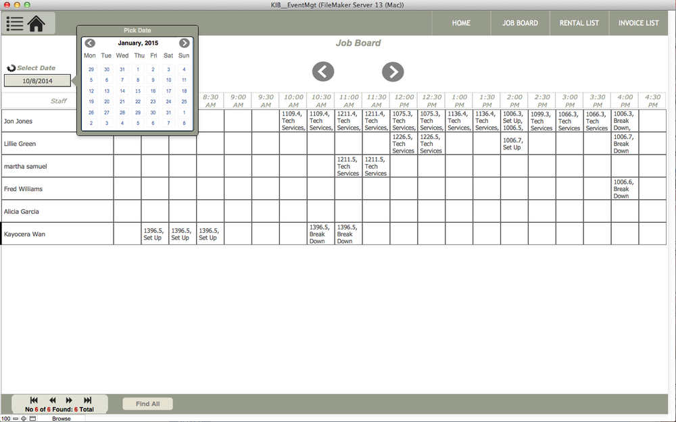Jump to the last record using the arrow control
The width and height of the screenshot is (676, 422).
tap(86, 399)
